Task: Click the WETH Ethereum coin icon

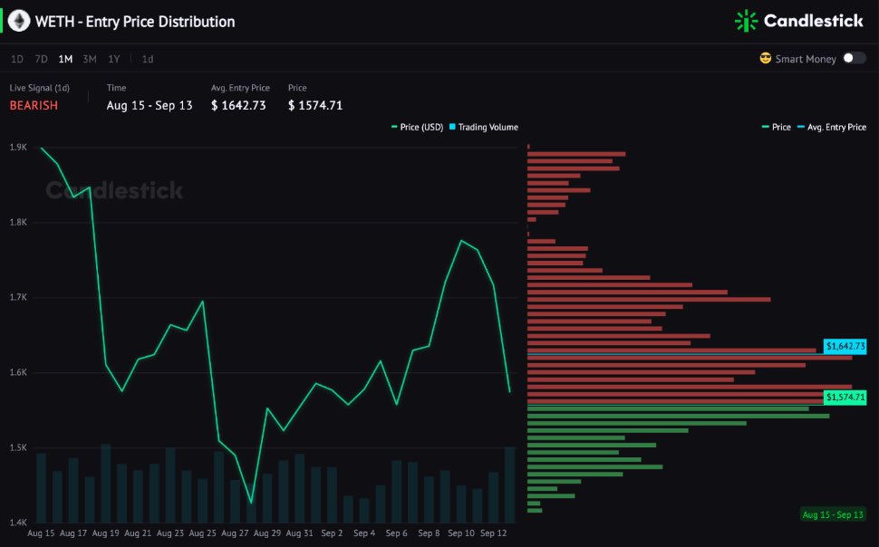Action: point(18,22)
